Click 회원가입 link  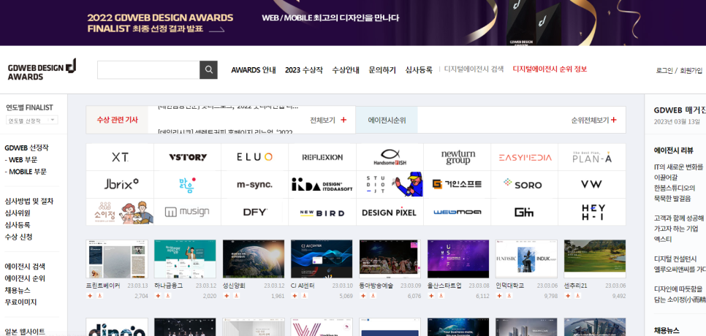click(x=691, y=71)
